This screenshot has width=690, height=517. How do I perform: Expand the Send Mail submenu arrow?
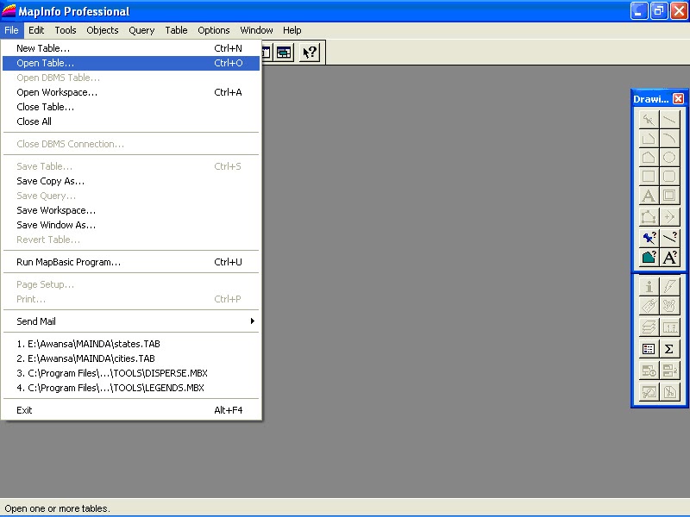(x=252, y=321)
